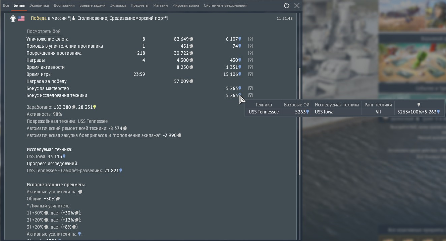446x241 pixels.
Task: Click booster line 2) +20% даёт +12%
Action: (54, 220)
